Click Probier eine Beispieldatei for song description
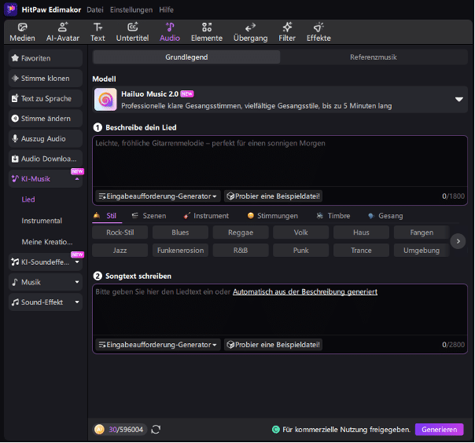The height and width of the screenshot is (443, 475). click(x=273, y=196)
